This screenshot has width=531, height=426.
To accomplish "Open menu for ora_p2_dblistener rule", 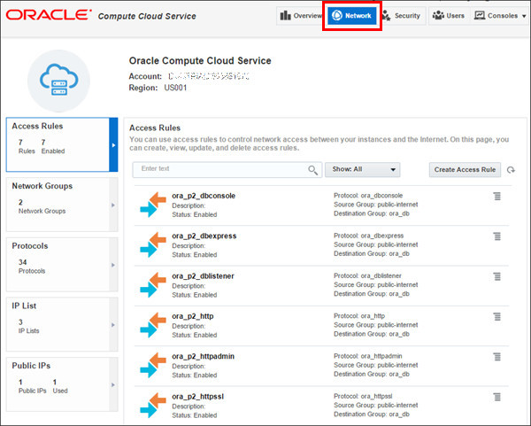I will tap(496, 276).
